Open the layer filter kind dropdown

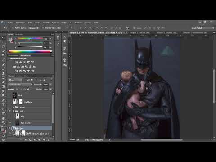(x=15, y=80)
